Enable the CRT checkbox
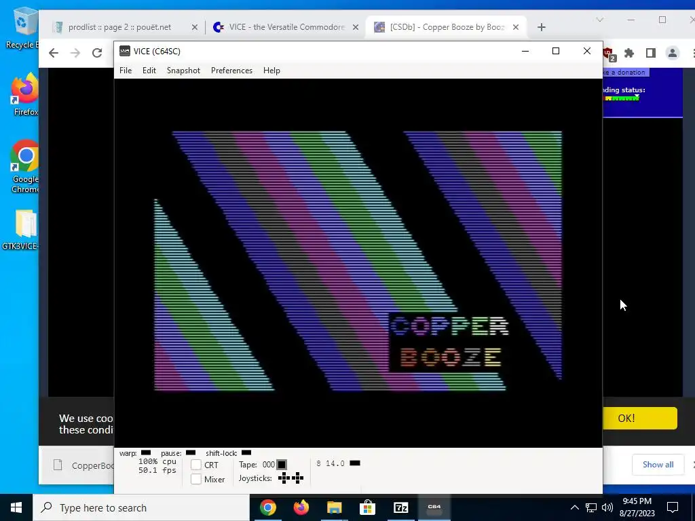The image size is (695, 521). click(x=196, y=465)
